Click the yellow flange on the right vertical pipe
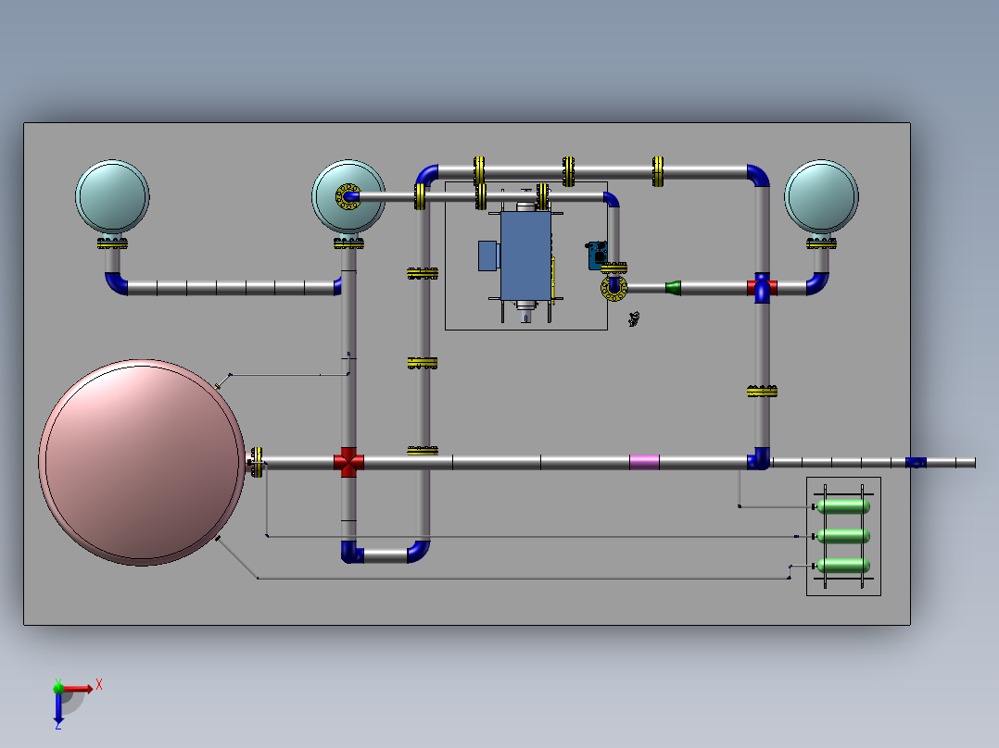This screenshot has width=999, height=748. point(762,391)
